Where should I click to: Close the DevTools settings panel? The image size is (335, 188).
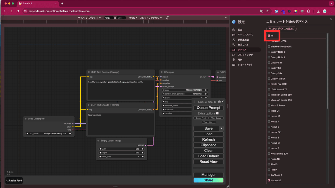pyautogui.click(x=331, y=19)
